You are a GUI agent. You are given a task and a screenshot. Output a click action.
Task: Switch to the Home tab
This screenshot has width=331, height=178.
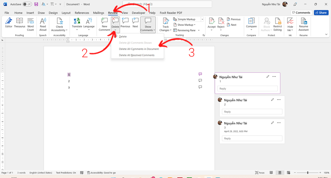pyautogui.click(x=18, y=13)
